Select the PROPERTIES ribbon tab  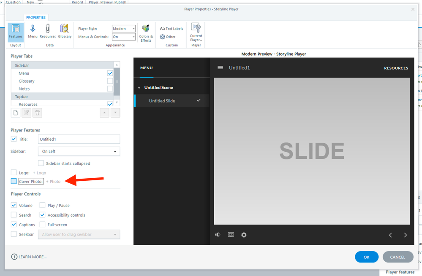point(36,17)
